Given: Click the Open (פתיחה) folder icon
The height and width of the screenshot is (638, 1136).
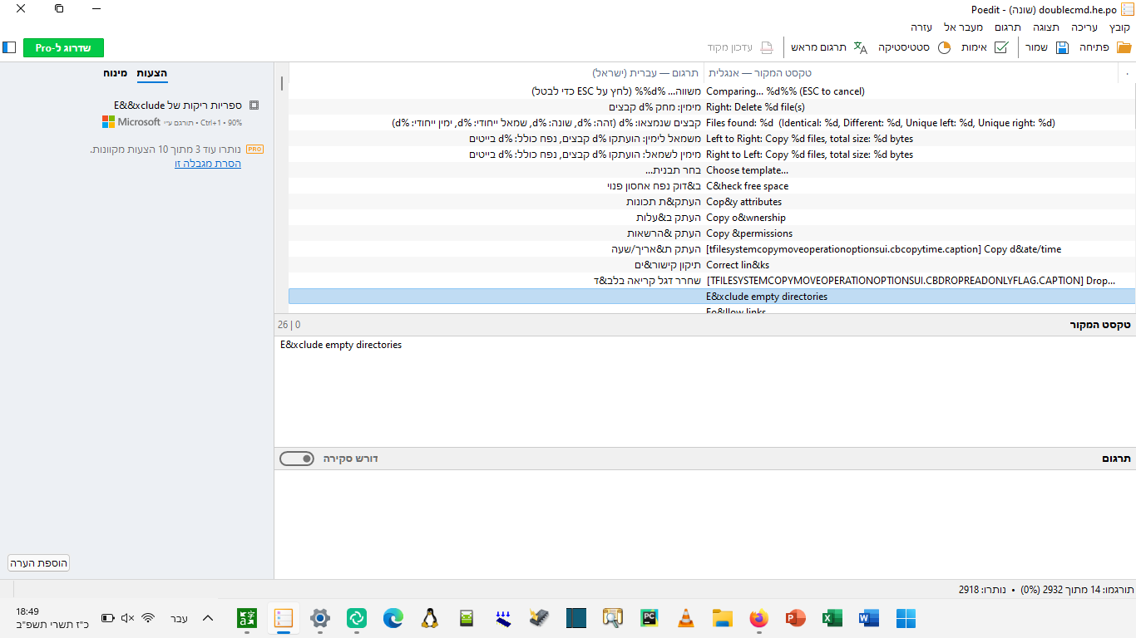Looking at the screenshot, I should coord(1124,47).
